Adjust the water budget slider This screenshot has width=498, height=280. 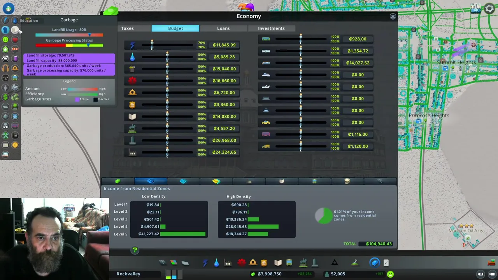click(x=167, y=57)
